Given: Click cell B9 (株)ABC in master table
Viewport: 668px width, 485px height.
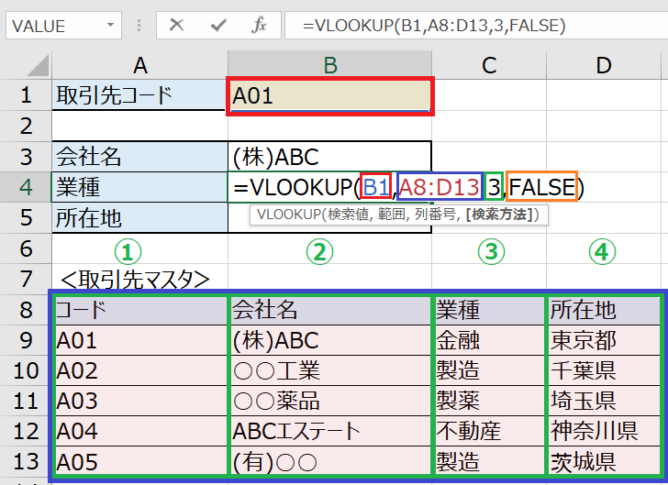Looking at the screenshot, I should pyautogui.click(x=330, y=340).
